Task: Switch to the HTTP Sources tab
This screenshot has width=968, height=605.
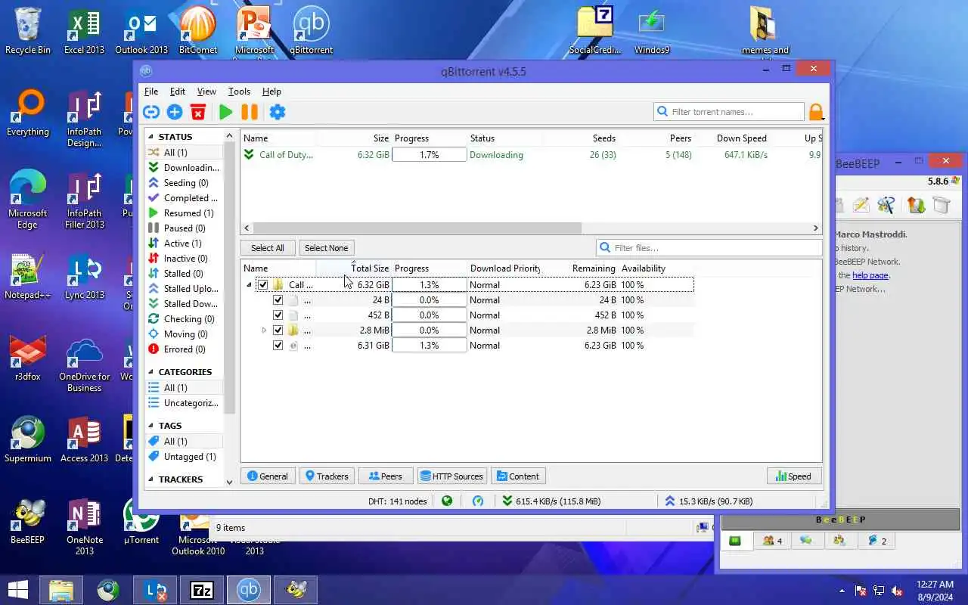Action: (451, 476)
